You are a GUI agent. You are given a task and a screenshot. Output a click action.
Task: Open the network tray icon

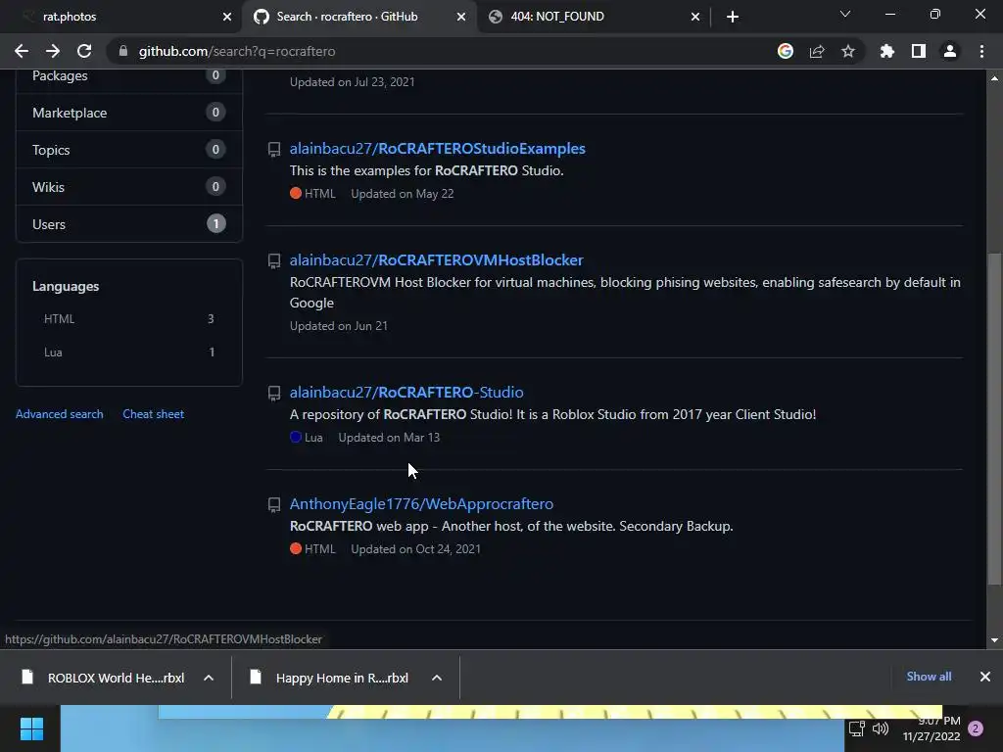856,728
